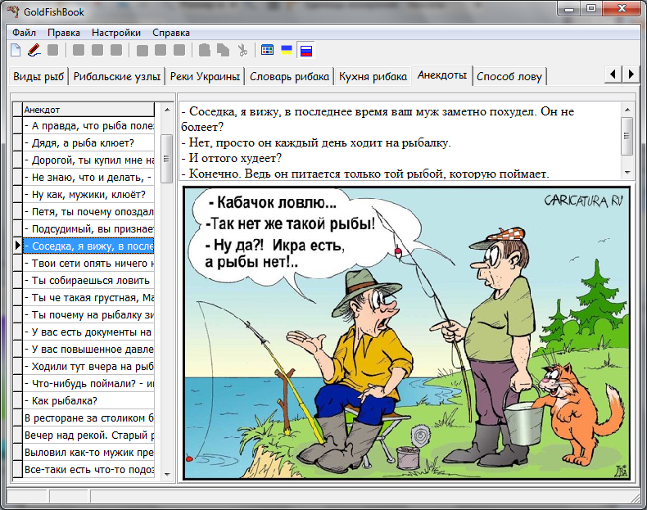647x510 pixels.
Task: Open the colored grid table icon
Action: (x=267, y=50)
